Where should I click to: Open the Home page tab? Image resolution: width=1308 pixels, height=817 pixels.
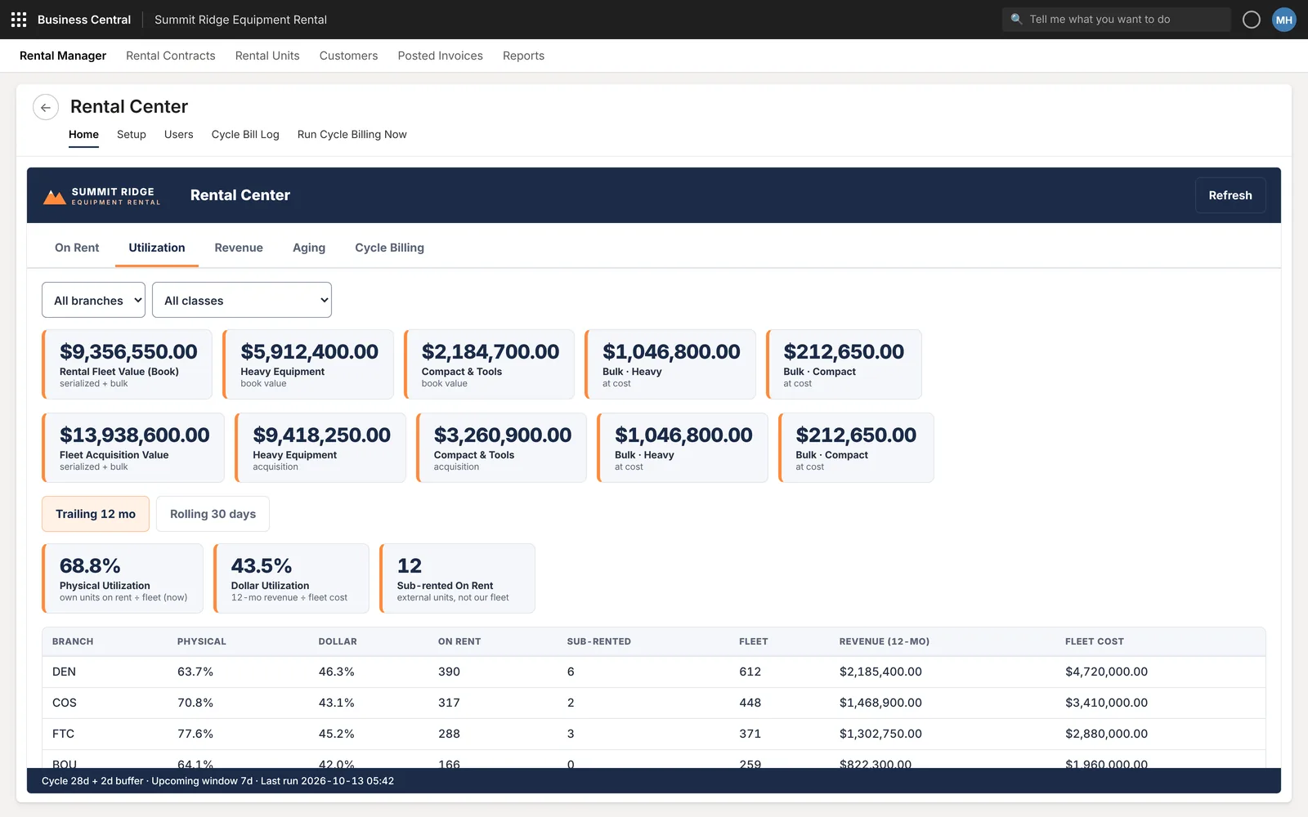click(x=83, y=135)
